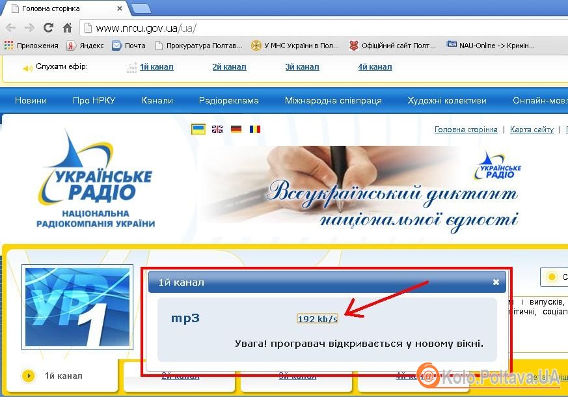568x397 pixels.
Task: Listen to 2й канал in the top bar
Action: 229,67
